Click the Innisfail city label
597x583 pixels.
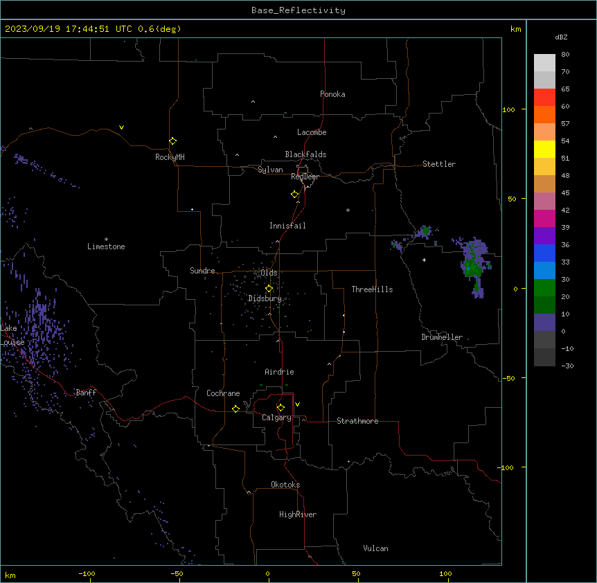(x=287, y=226)
